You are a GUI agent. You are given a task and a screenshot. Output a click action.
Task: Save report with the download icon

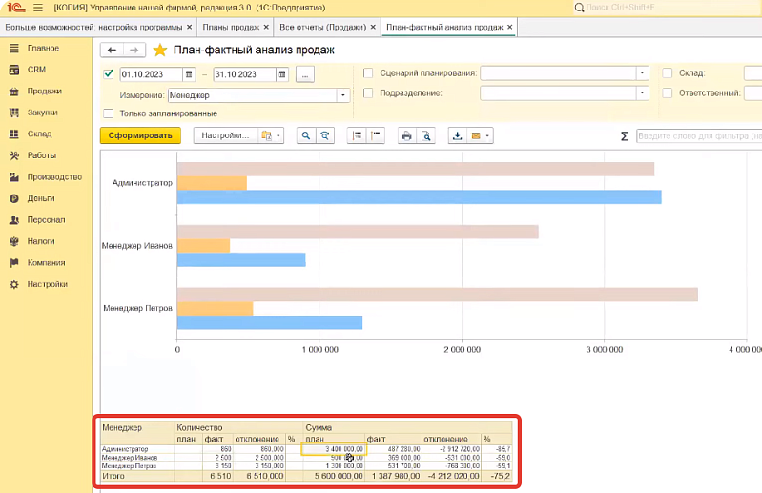click(x=458, y=135)
